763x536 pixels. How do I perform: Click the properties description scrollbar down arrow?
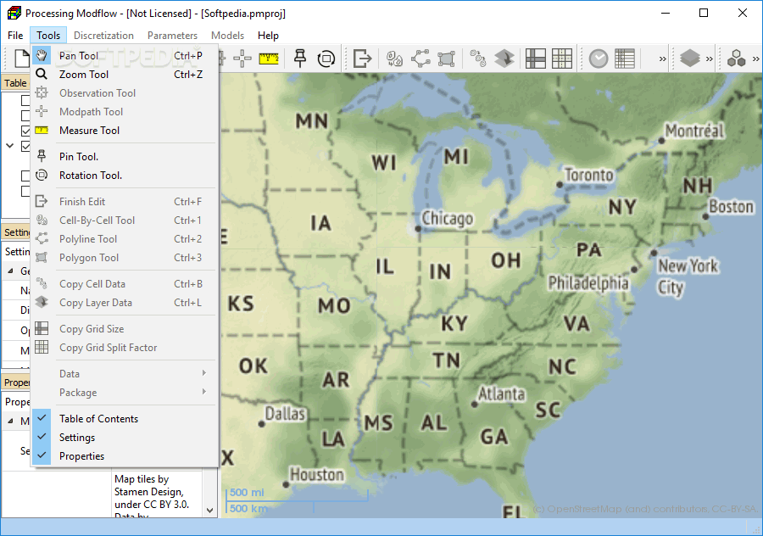[x=209, y=511]
